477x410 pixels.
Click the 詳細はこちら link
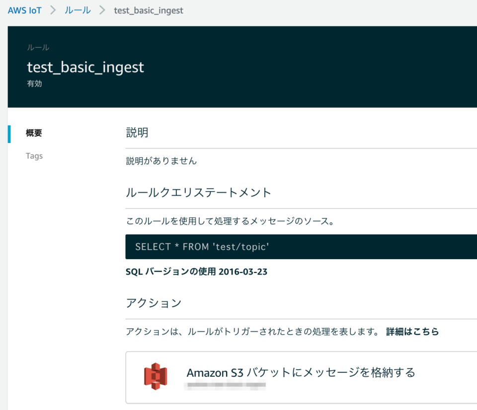411,332
